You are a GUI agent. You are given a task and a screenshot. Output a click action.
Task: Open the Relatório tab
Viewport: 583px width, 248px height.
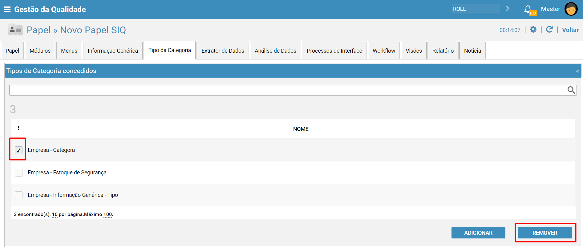pyautogui.click(x=443, y=51)
